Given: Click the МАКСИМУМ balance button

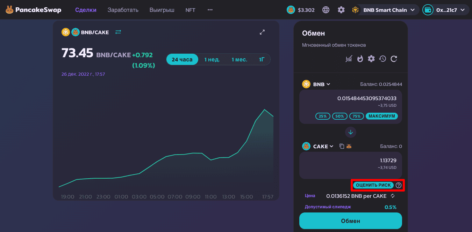Looking at the screenshot, I should coord(382,116).
